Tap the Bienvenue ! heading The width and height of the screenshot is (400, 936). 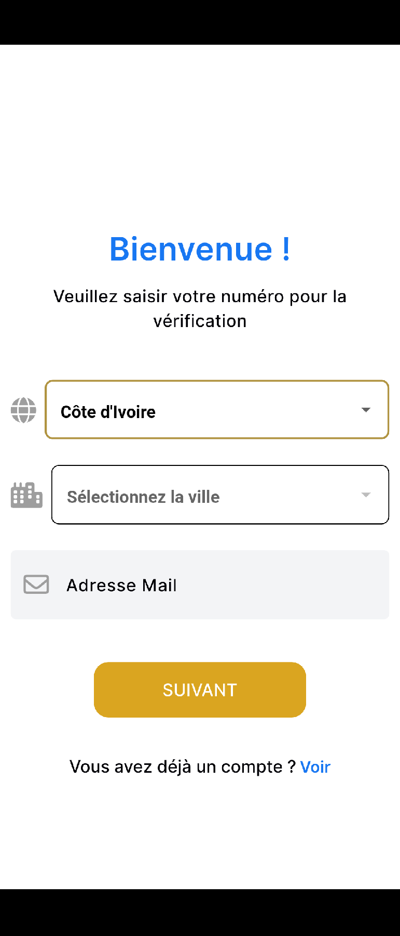pos(191,249)
